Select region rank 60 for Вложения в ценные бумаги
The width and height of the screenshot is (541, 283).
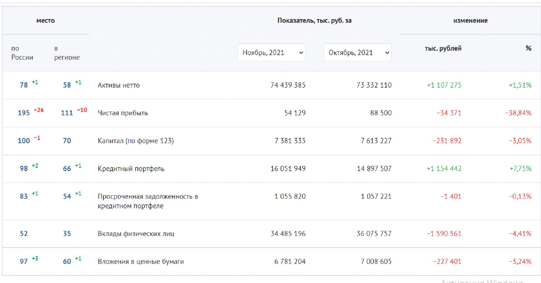coord(67,261)
